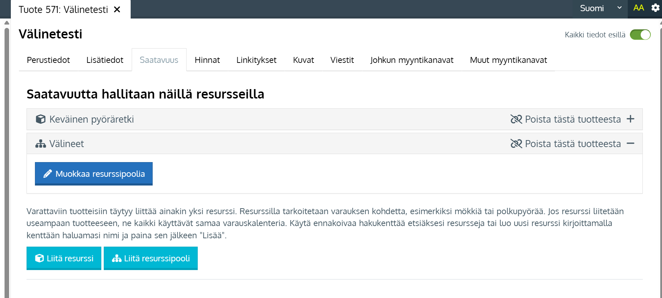Viewport: 662px width, 298px height.
Task: Click the AA text size icon
Action: pos(639,8)
